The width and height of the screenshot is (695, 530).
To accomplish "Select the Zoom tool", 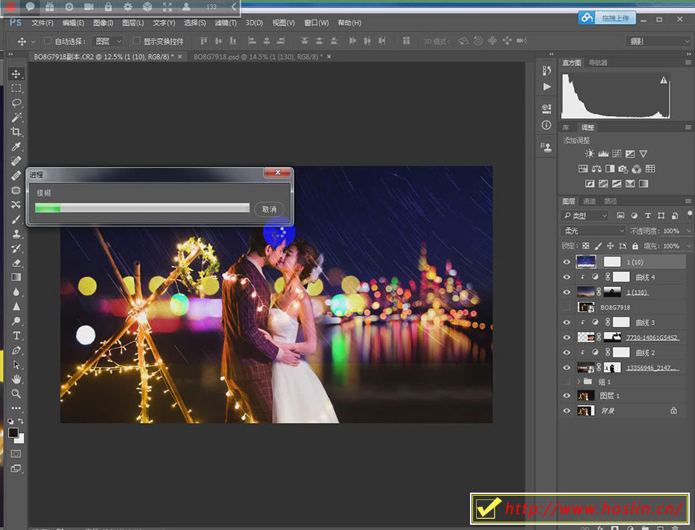I will pos(16,393).
